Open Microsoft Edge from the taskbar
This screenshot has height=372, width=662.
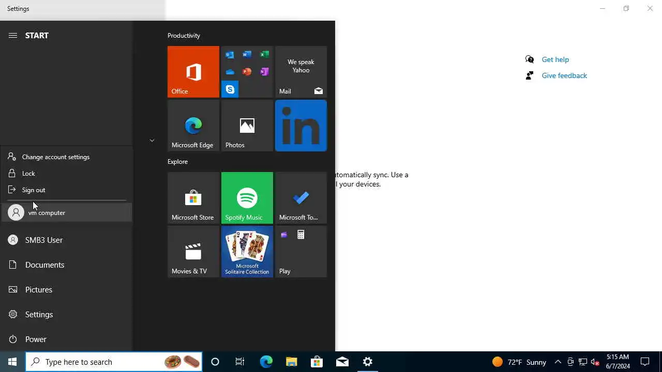pos(266,362)
